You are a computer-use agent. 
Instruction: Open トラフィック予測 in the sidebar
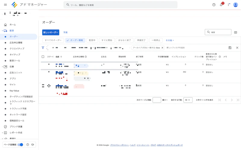pyautogui.click(x=19, y=109)
